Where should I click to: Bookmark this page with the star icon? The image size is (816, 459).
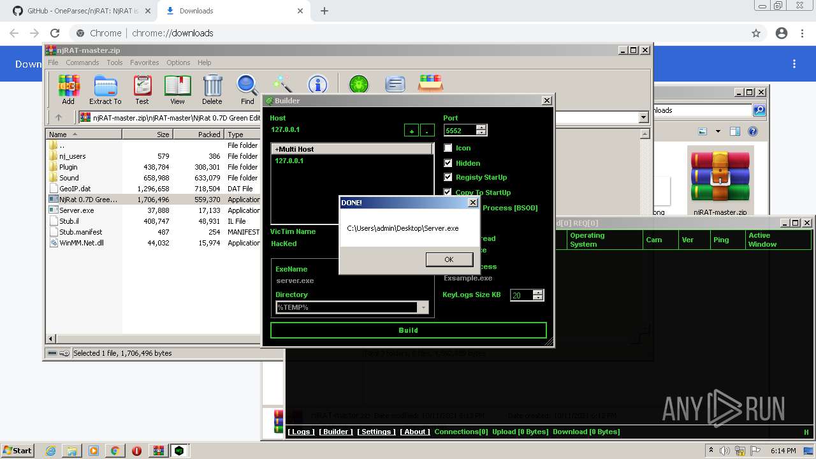[x=756, y=33]
